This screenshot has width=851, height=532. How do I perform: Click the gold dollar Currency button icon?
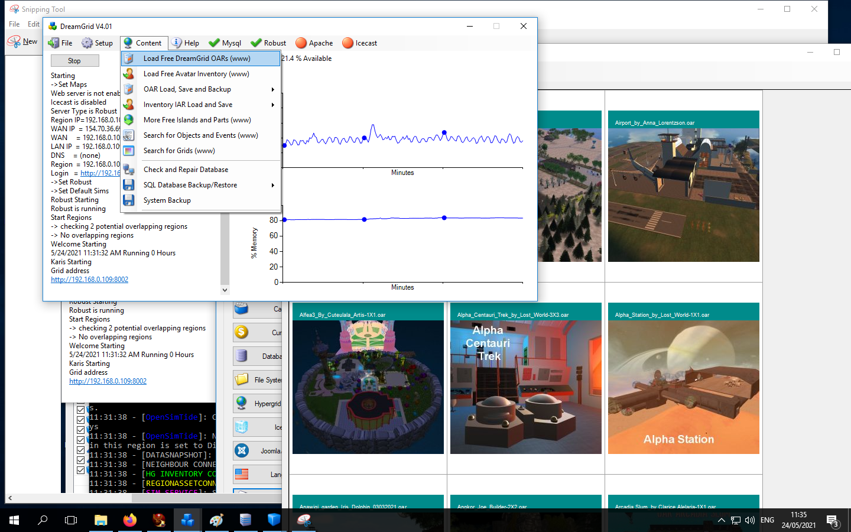click(241, 332)
